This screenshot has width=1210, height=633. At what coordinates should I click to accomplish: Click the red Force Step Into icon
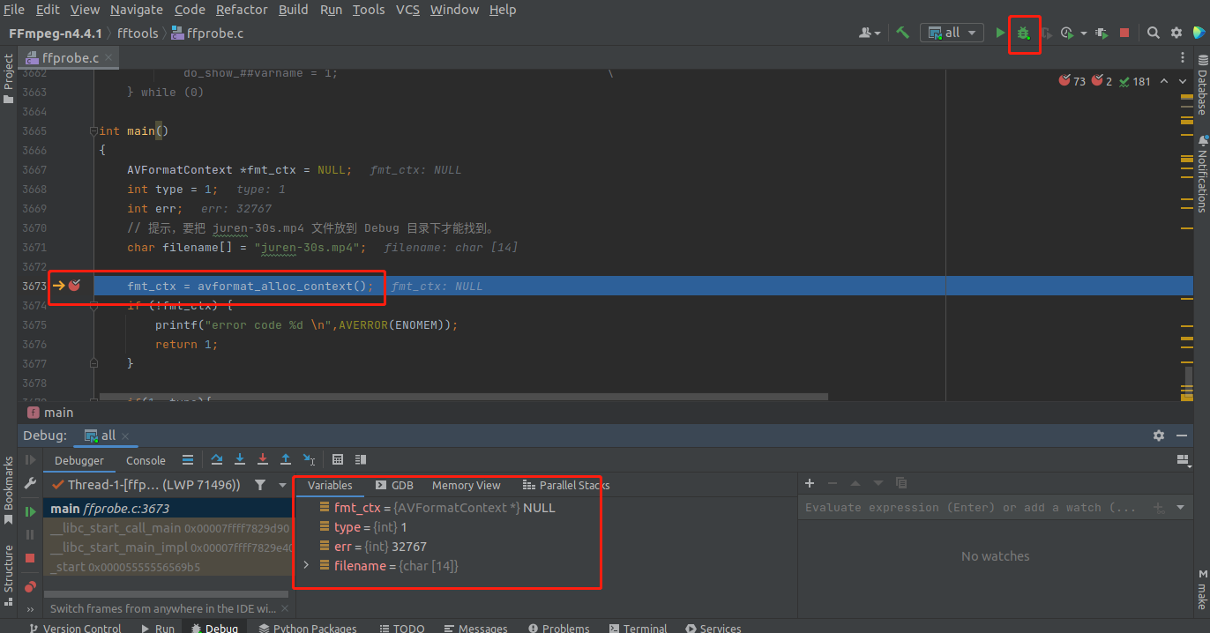coord(263,459)
